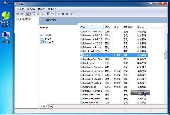Select the Network Connec... service row
Screen dimensions: 170x115
point(114,71)
